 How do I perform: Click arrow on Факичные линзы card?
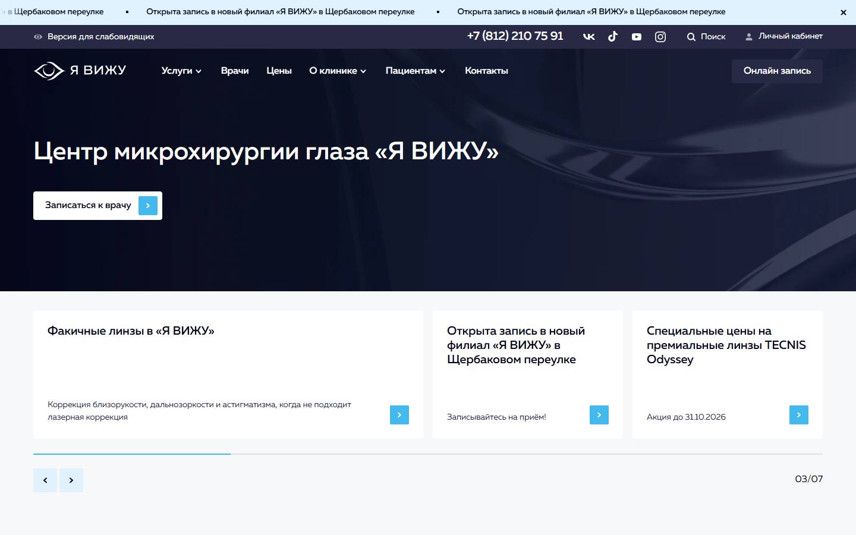click(x=399, y=415)
